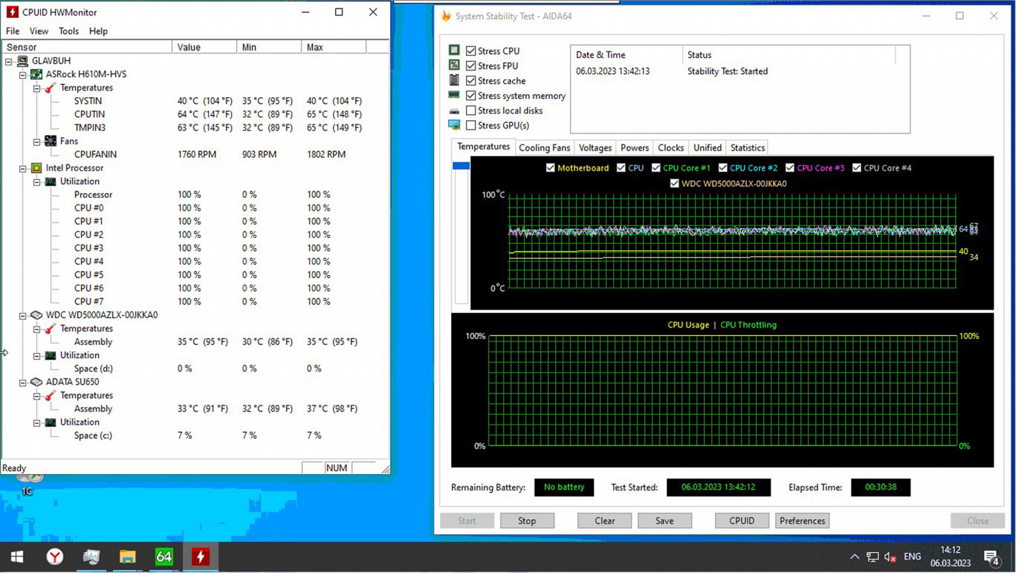This screenshot has height=573, width=1017.
Task: Click the motherboard Temperatures thermometer icon
Action: (x=50, y=88)
